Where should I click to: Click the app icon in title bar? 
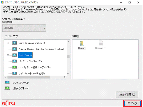pos(2,2)
